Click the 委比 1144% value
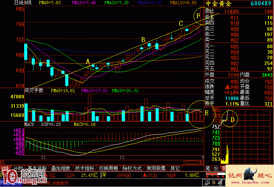 pos(232,11)
